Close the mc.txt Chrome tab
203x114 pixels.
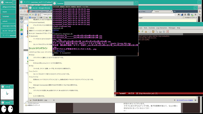[171, 11]
